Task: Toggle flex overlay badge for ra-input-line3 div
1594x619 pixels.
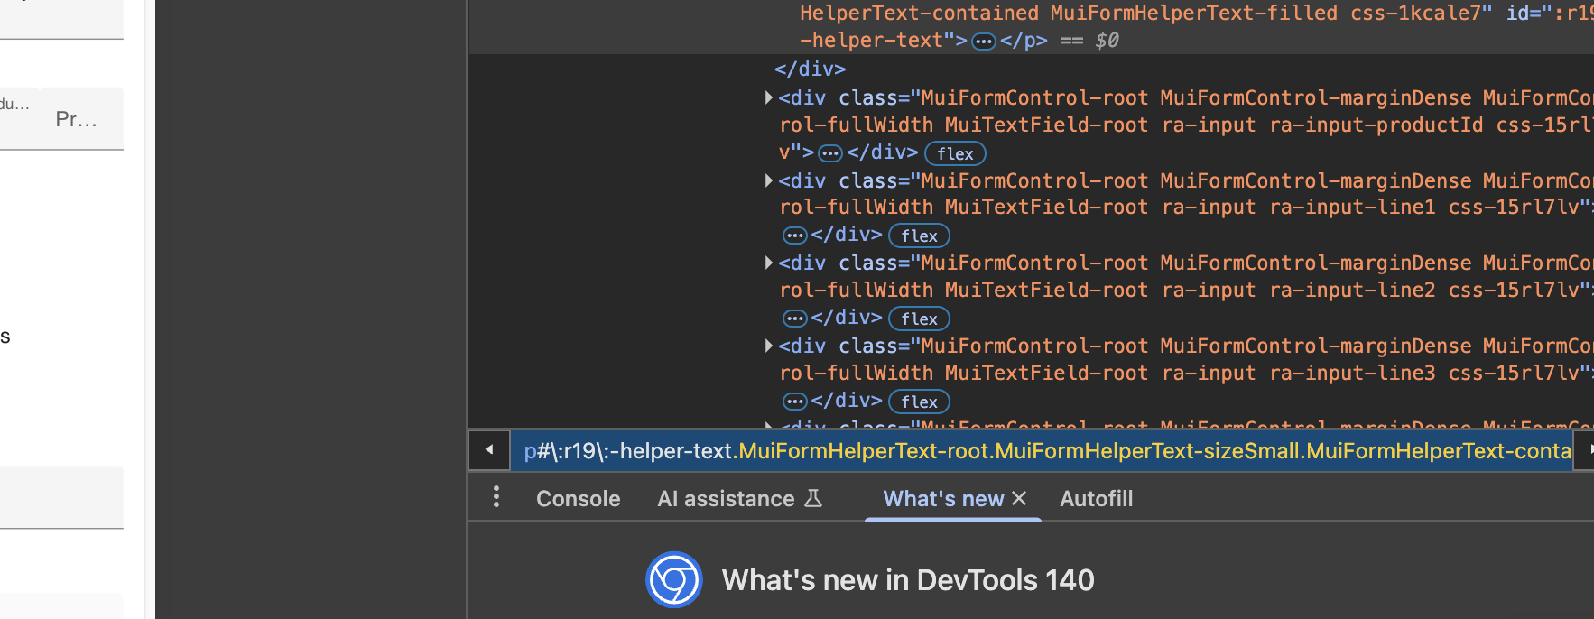Action: coord(919,402)
